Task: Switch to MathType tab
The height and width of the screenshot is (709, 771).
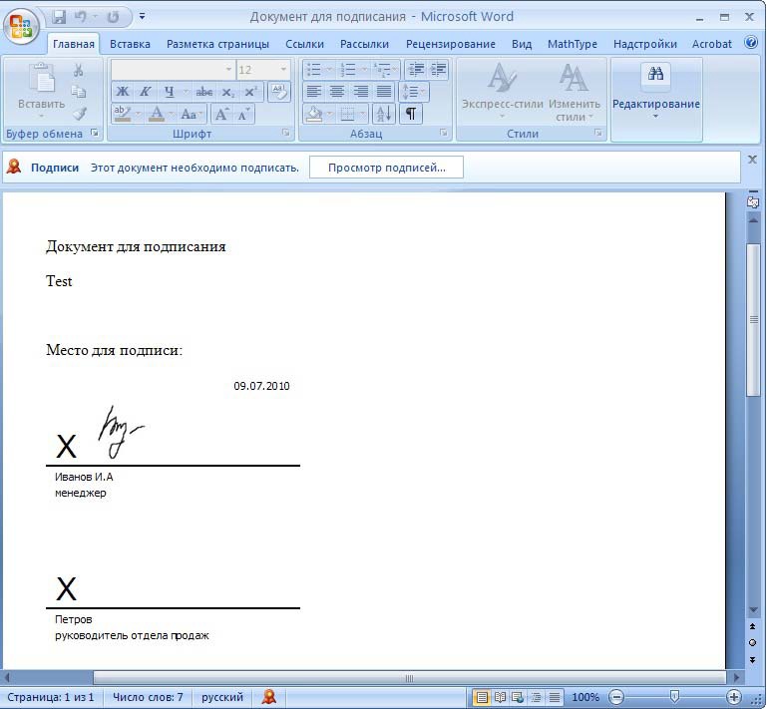Action: (x=573, y=44)
